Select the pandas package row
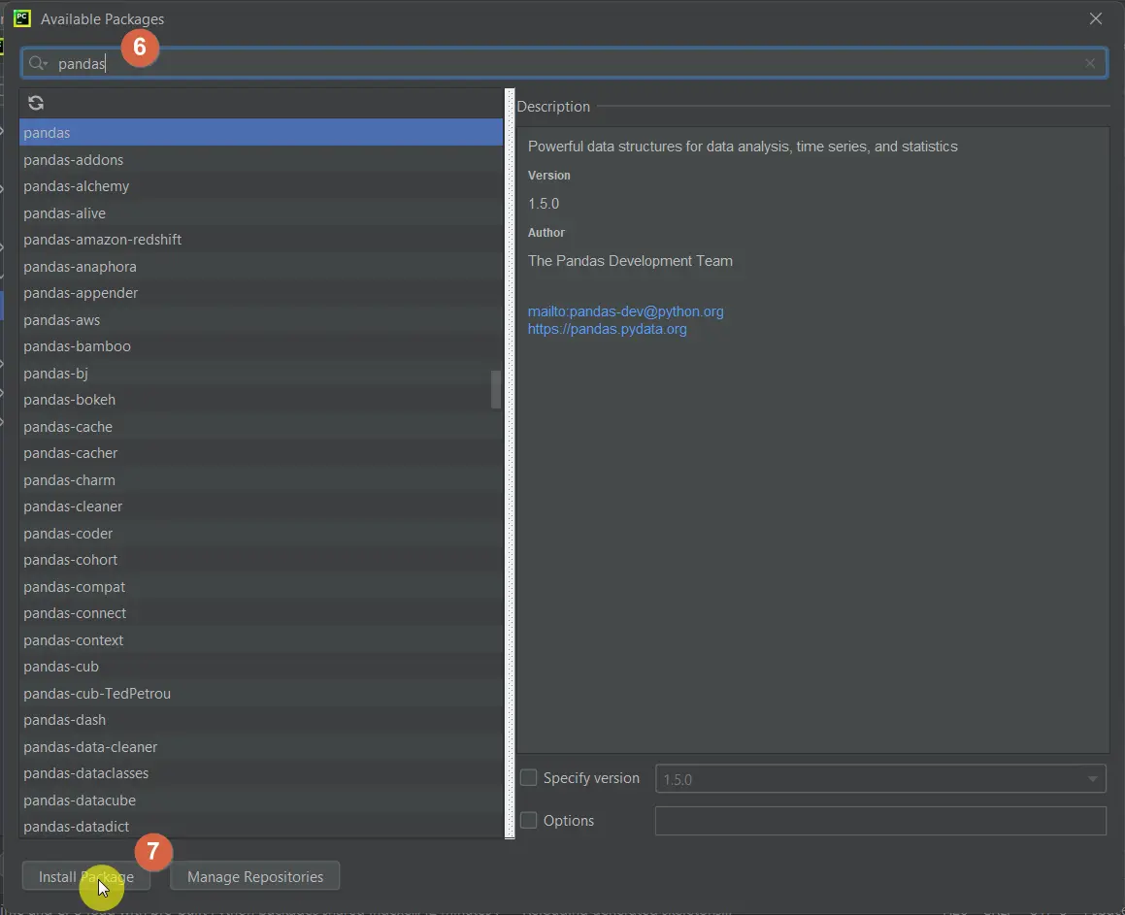The height and width of the screenshot is (915, 1125). pyautogui.click(x=261, y=133)
